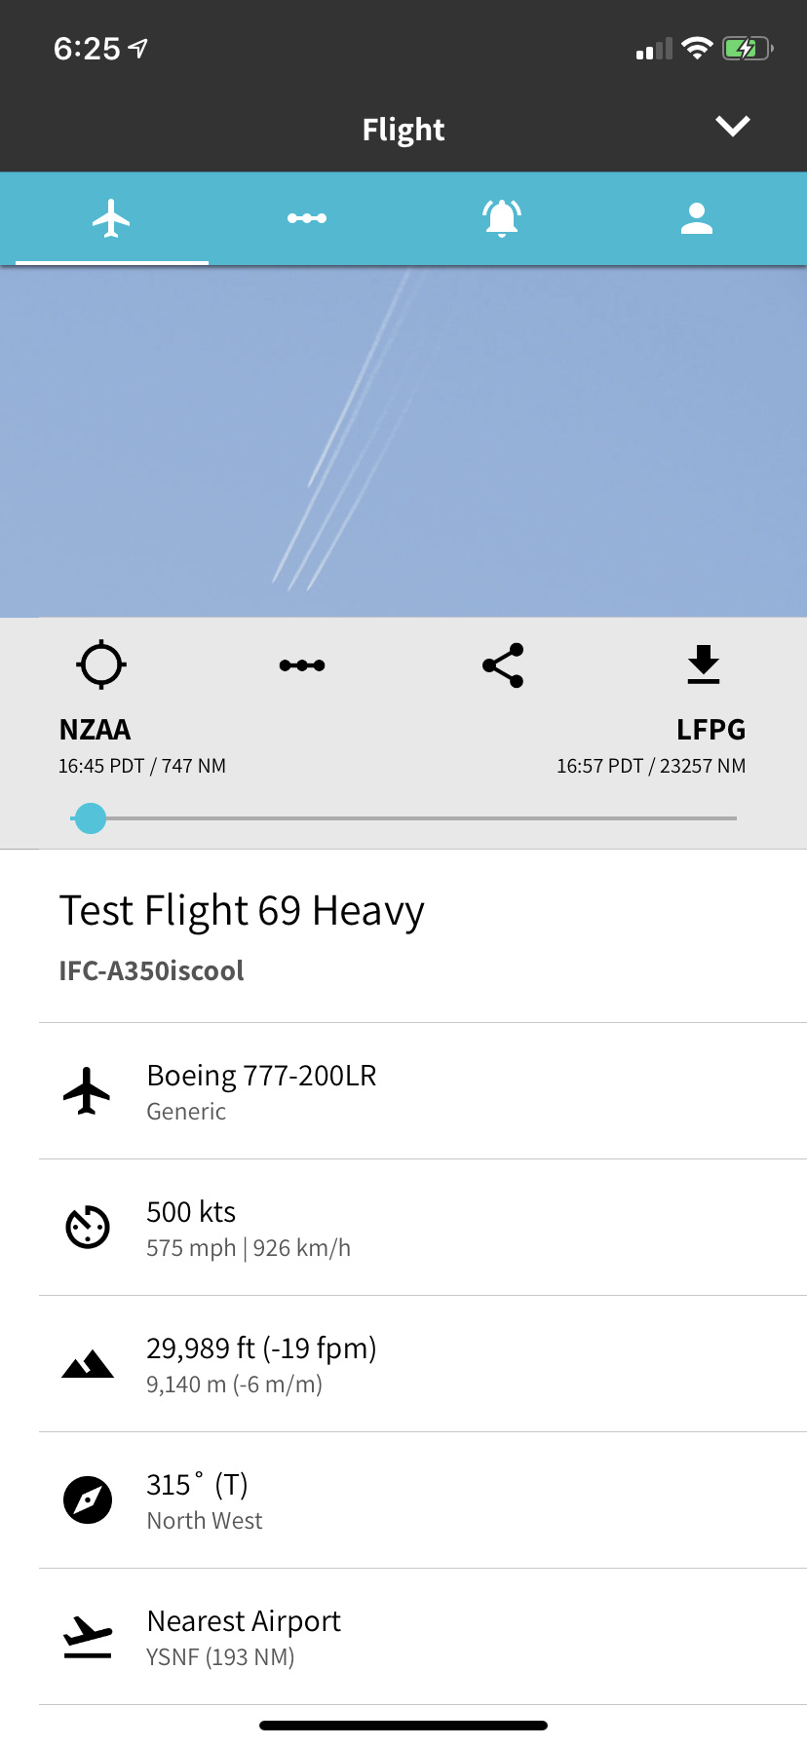Open the alerts bell tab
The height and width of the screenshot is (1746, 807).
(502, 218)
